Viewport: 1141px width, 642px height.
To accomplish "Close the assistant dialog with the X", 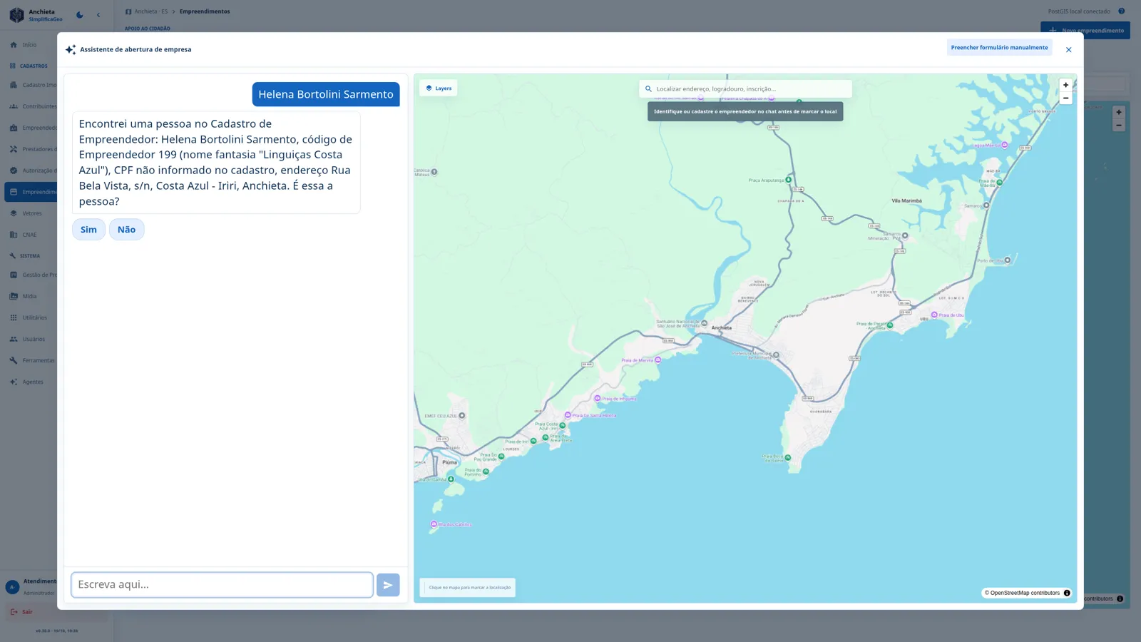I will coord(1068,50).
